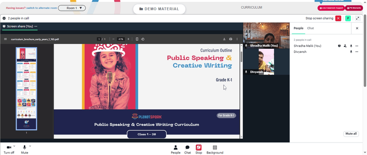Mute Shradha Malik's microphone in People list
This screenshot has height=155, width=367.
coord(351,46)
